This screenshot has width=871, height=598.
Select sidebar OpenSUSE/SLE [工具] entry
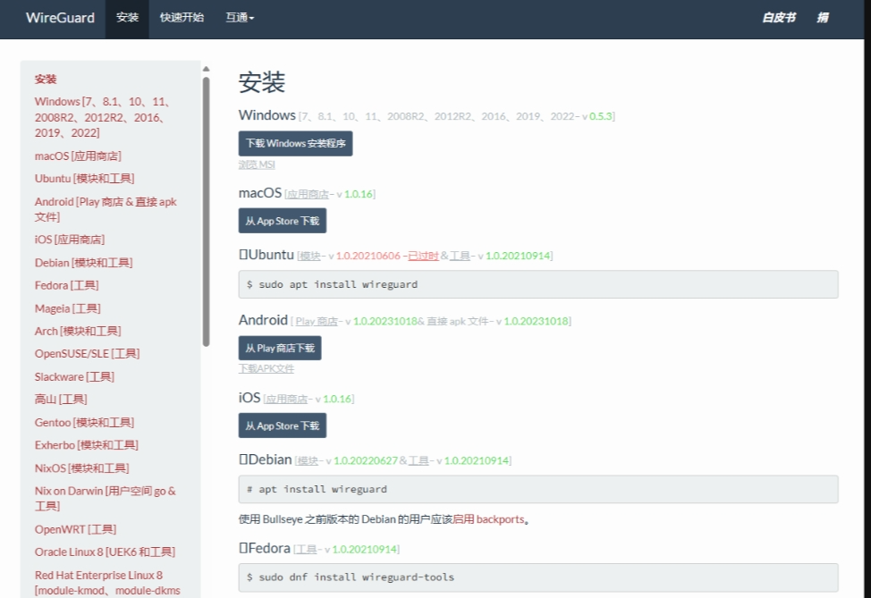(x=88, y=354)
